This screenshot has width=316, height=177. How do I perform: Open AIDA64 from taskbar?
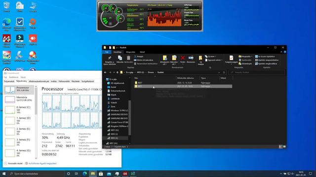[x=125, y=174]
